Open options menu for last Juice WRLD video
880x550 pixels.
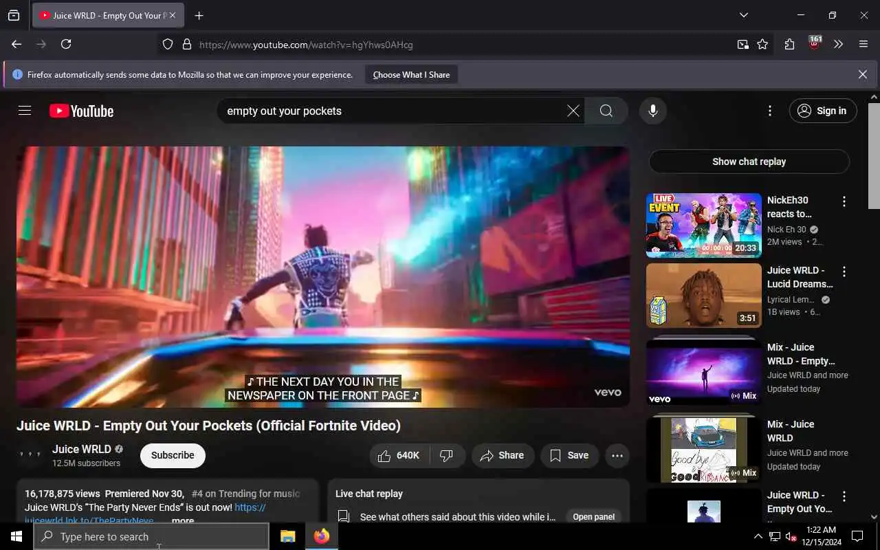point(844,496)
